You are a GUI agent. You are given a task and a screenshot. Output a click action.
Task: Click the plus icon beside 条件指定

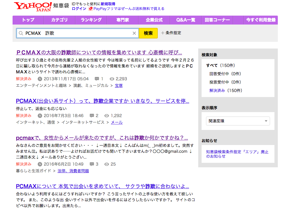click(x=162, y=33)
